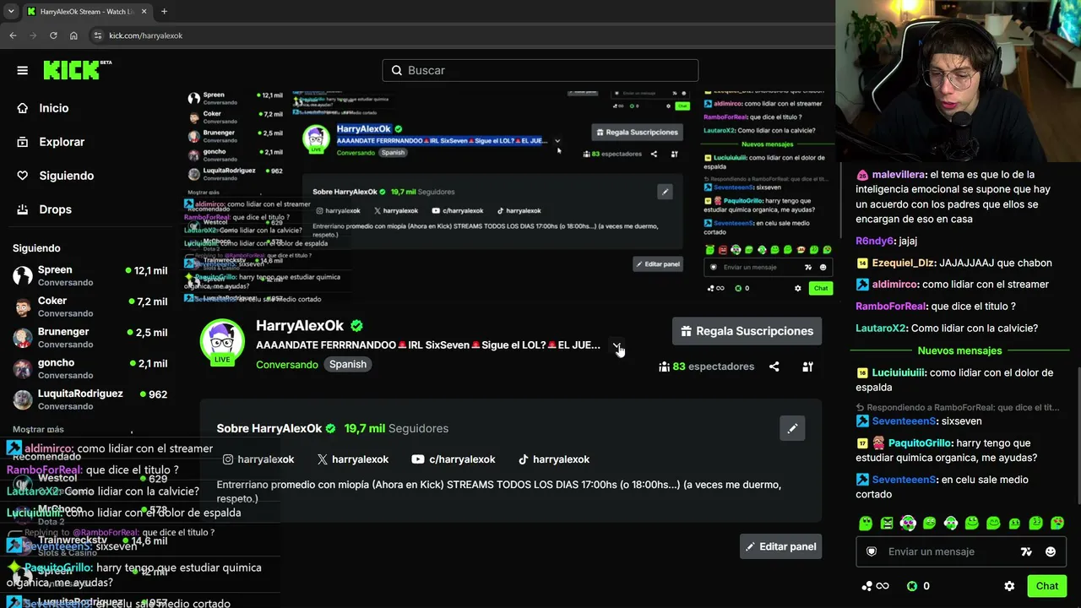Click the chat identity shield icon
This screenshot has width=1081, height=608.
[872, 551]
